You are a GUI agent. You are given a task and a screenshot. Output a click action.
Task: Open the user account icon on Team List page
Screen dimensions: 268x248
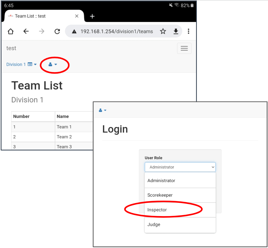point(50,64)
